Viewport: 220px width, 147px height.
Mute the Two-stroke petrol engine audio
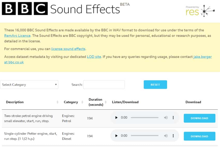166,118
